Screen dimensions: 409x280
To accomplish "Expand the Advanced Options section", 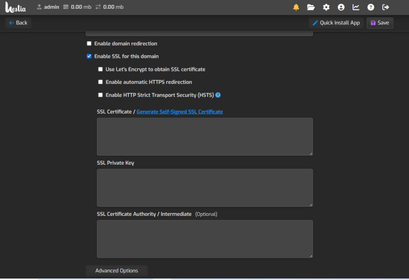I will point(117,270).
